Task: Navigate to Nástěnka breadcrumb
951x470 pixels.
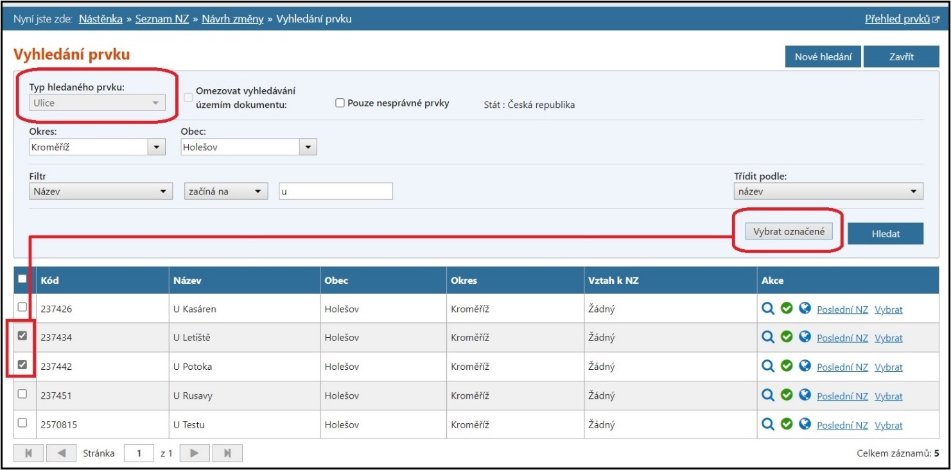Action: pos(100,19)
